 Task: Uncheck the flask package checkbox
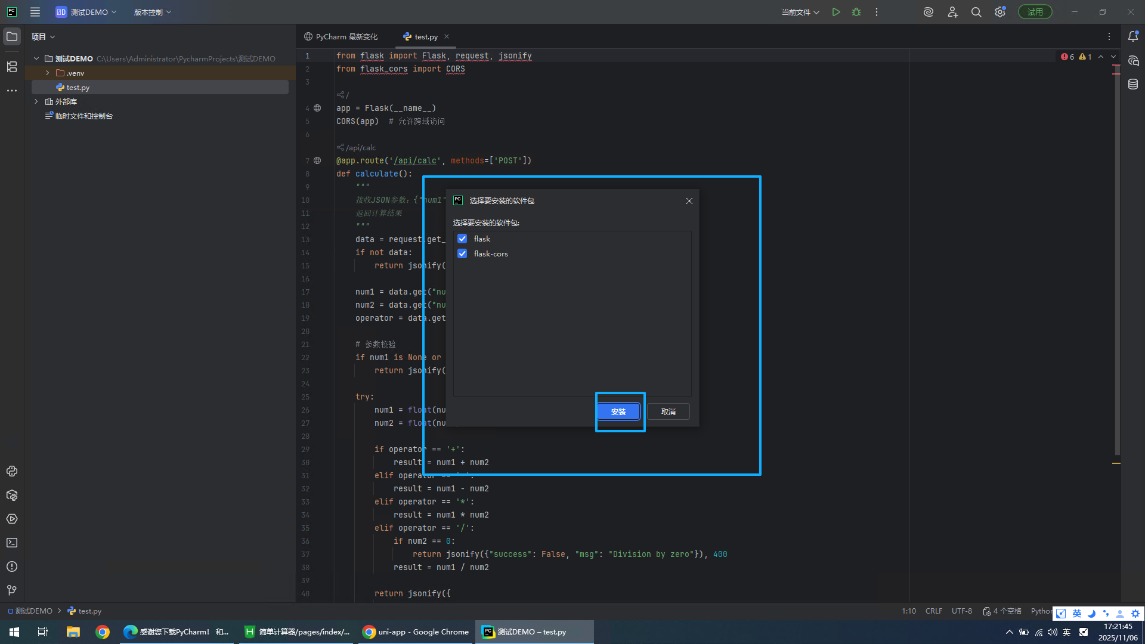[x=462, y=239]
